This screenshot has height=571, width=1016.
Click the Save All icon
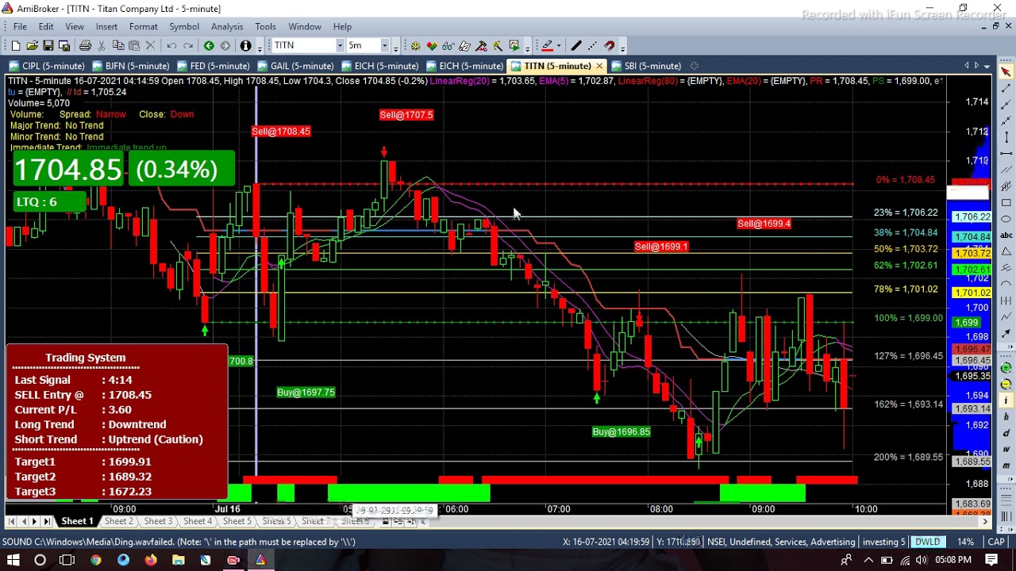tap(63, 46)
